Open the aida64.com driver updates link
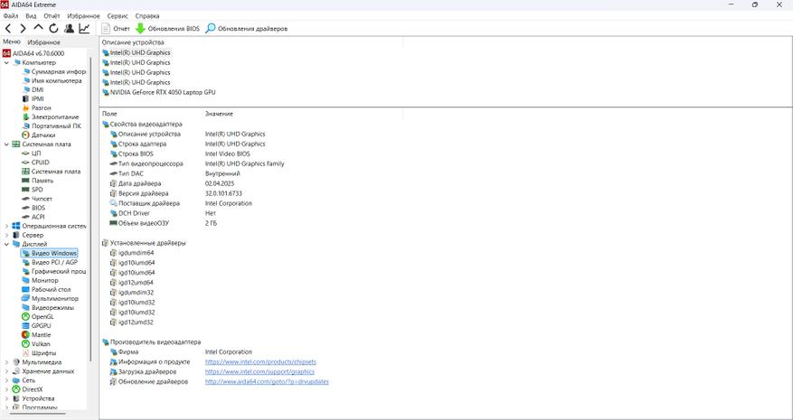Screen dimensions: 793x420 (267, 381)
